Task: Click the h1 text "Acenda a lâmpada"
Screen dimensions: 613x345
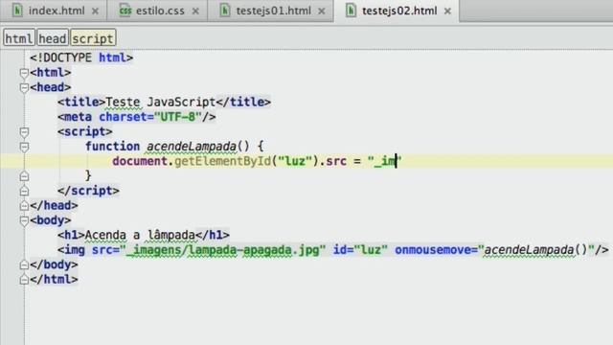Action: click(140, 235)
